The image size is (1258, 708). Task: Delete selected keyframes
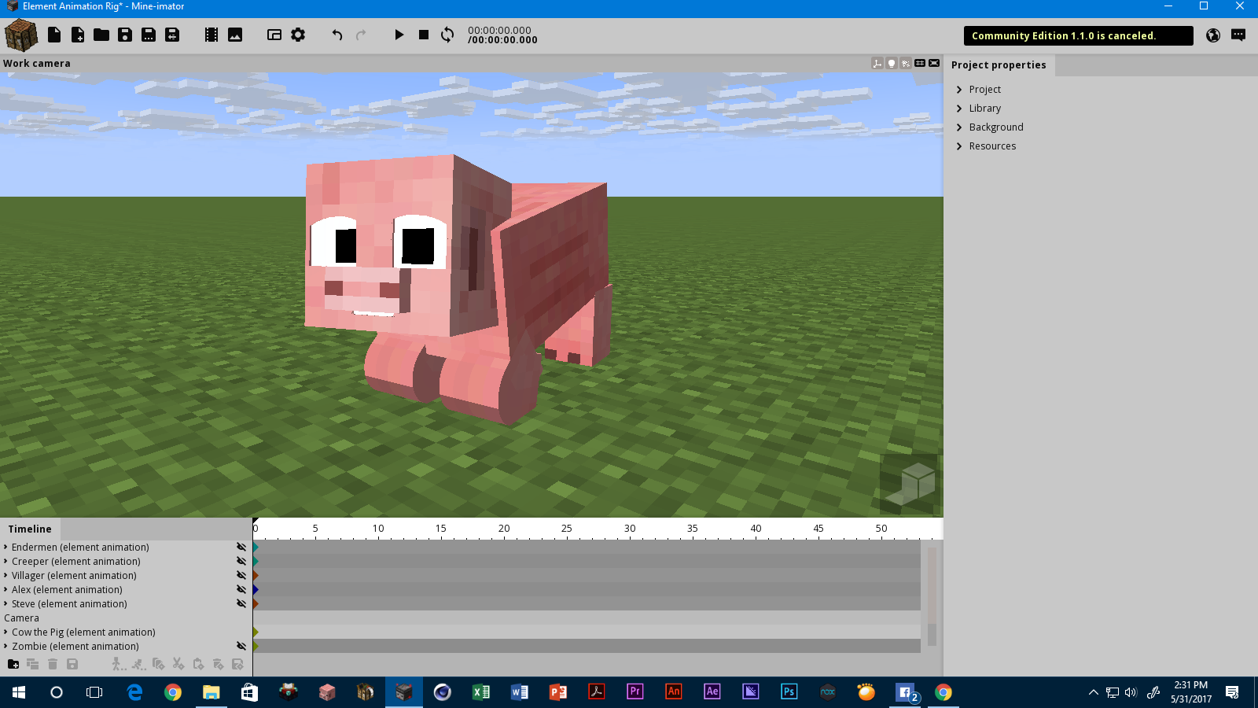click(x=218, y=665)
